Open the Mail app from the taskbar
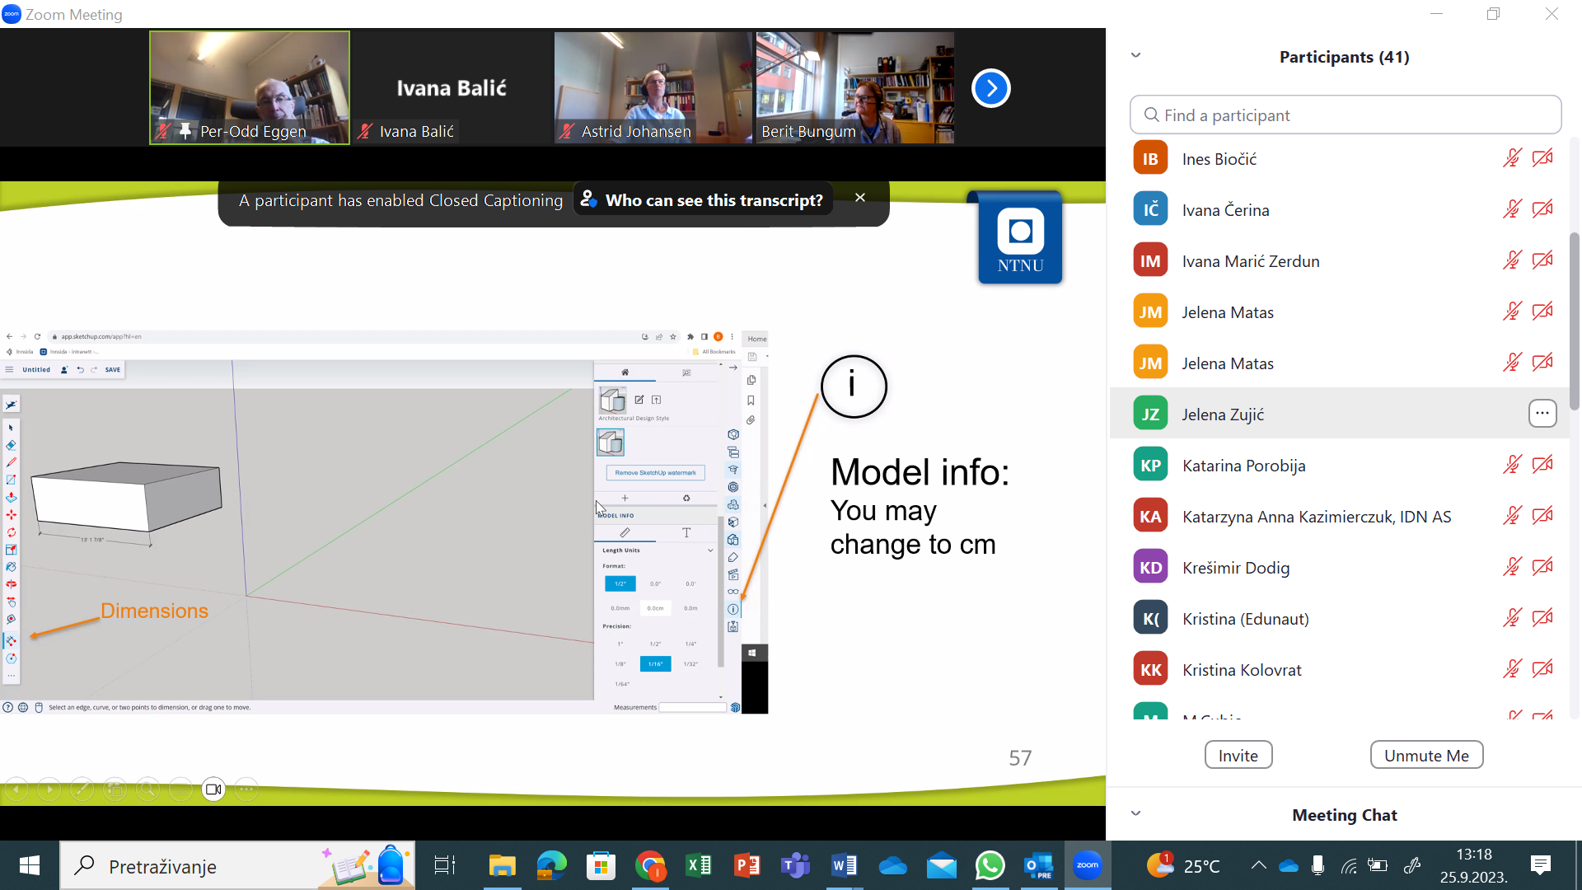Image resolution: width=1582 pixels, height=890 pixels. pyautogui.click(x=942, y=865)
